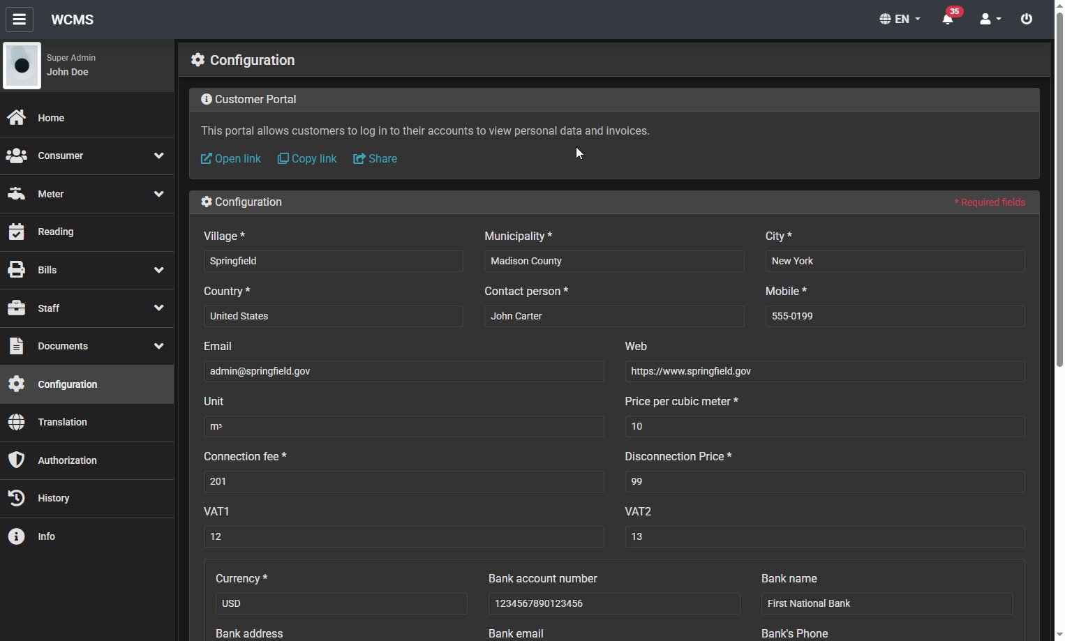Click the Required fields note
This screenshot has height=641, width=1065.
click(990, 202)
